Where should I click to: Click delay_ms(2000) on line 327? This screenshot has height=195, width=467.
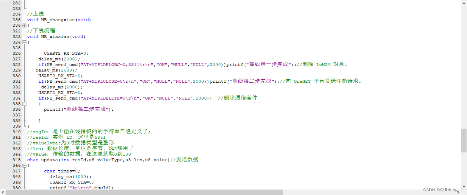pyautogui.click(x=59, y=59)
